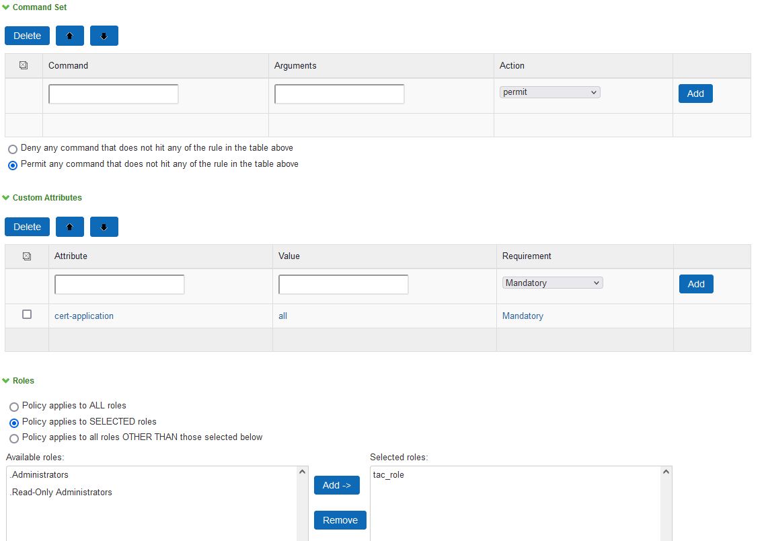Focus the Value input field
766x541 pixels.
pyautogui.click(x=344, y=285)
